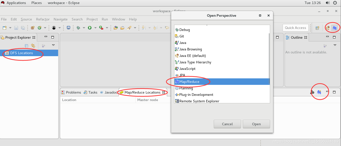
Task: Switch to the Java EE perspective icon
Action: point(327,28)
